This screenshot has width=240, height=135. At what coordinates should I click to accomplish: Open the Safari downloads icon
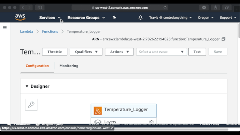click(204, 7)
